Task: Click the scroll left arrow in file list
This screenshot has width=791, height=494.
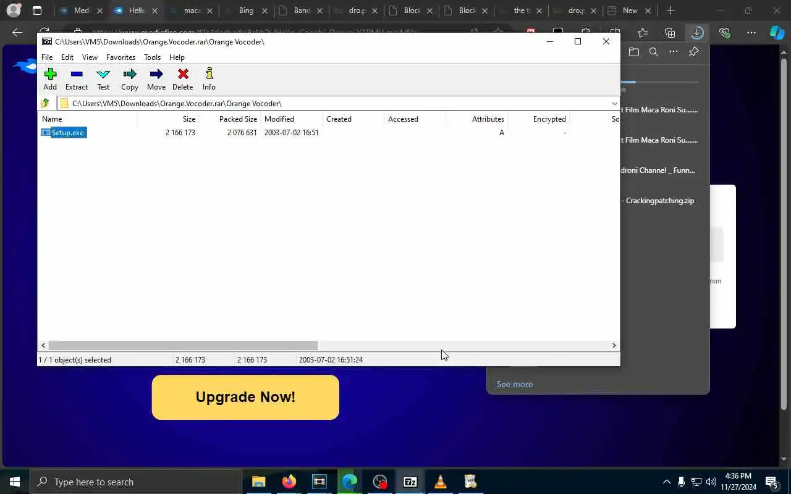Action: click(x=43, y=346)
